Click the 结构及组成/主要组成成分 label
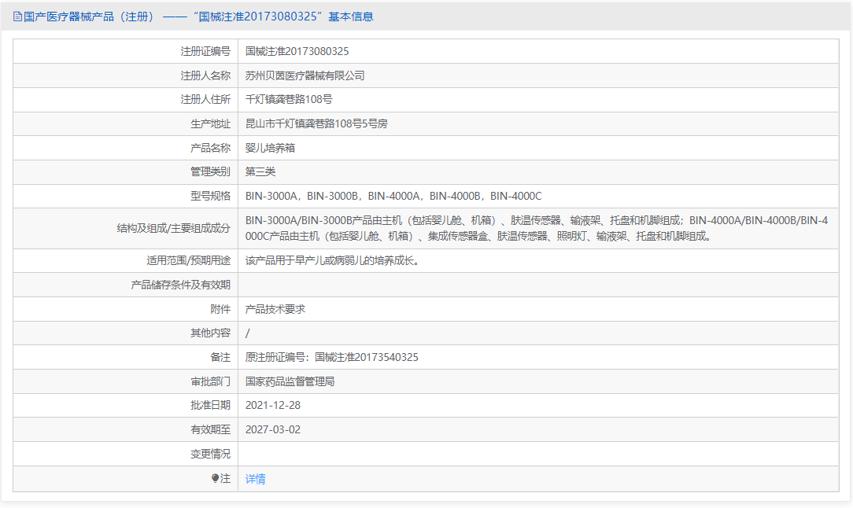The height and width of the screenshot is (508, 853). click(x=174, y=228)
